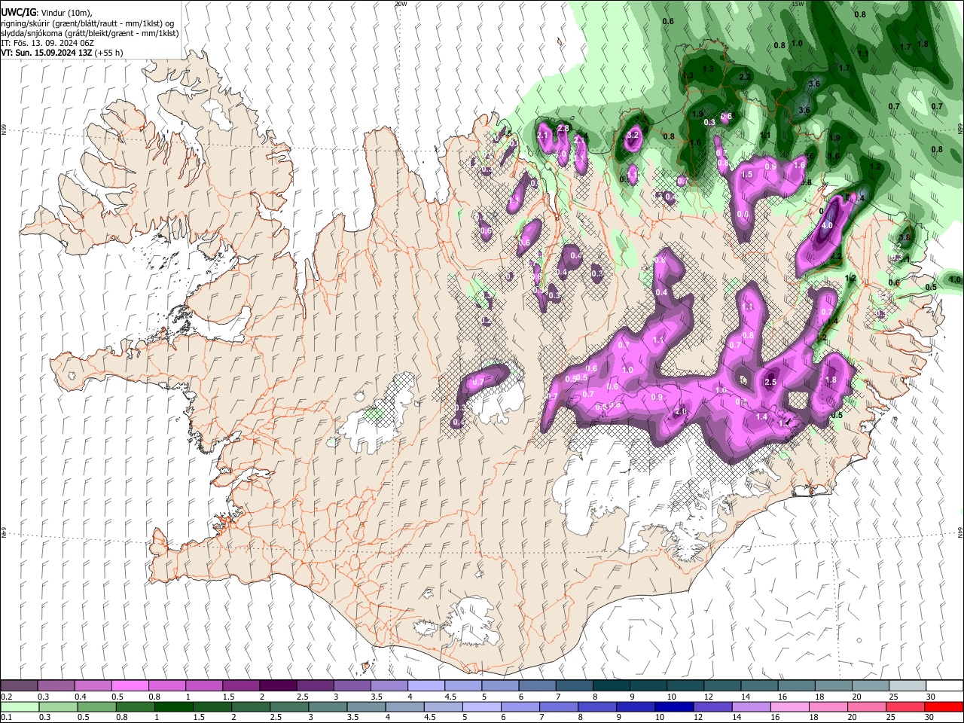Click upper legend swatch between 14 and 16
Screen dimensions: 964x723
click(759, 685)
